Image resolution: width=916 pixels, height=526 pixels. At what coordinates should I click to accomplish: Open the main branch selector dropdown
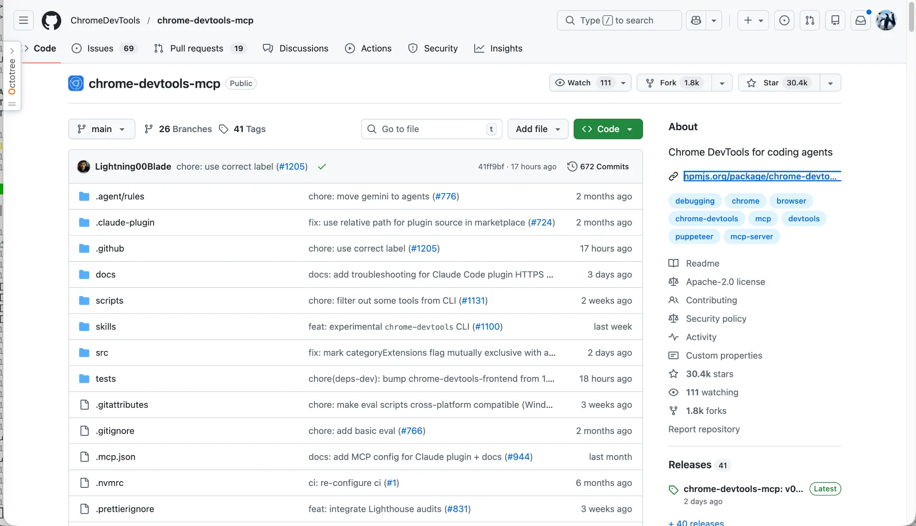pyautogui.click(x=101, y=129)
